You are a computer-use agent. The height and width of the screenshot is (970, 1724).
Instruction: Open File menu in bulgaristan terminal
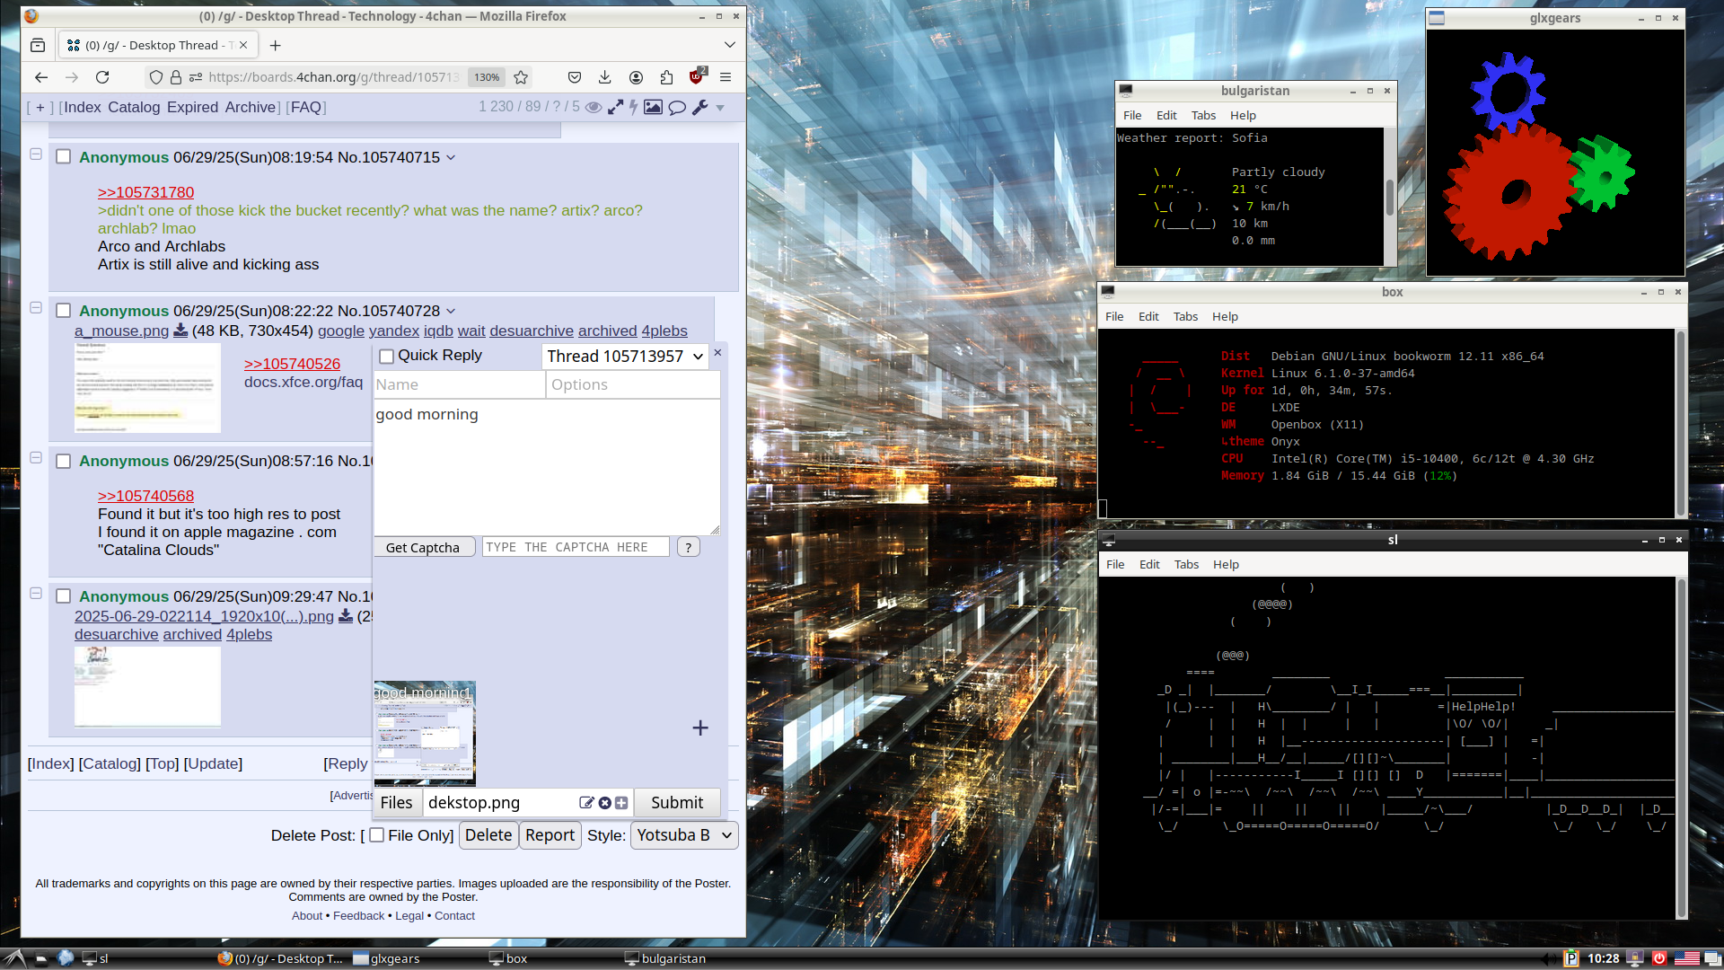click(1132, 115)
